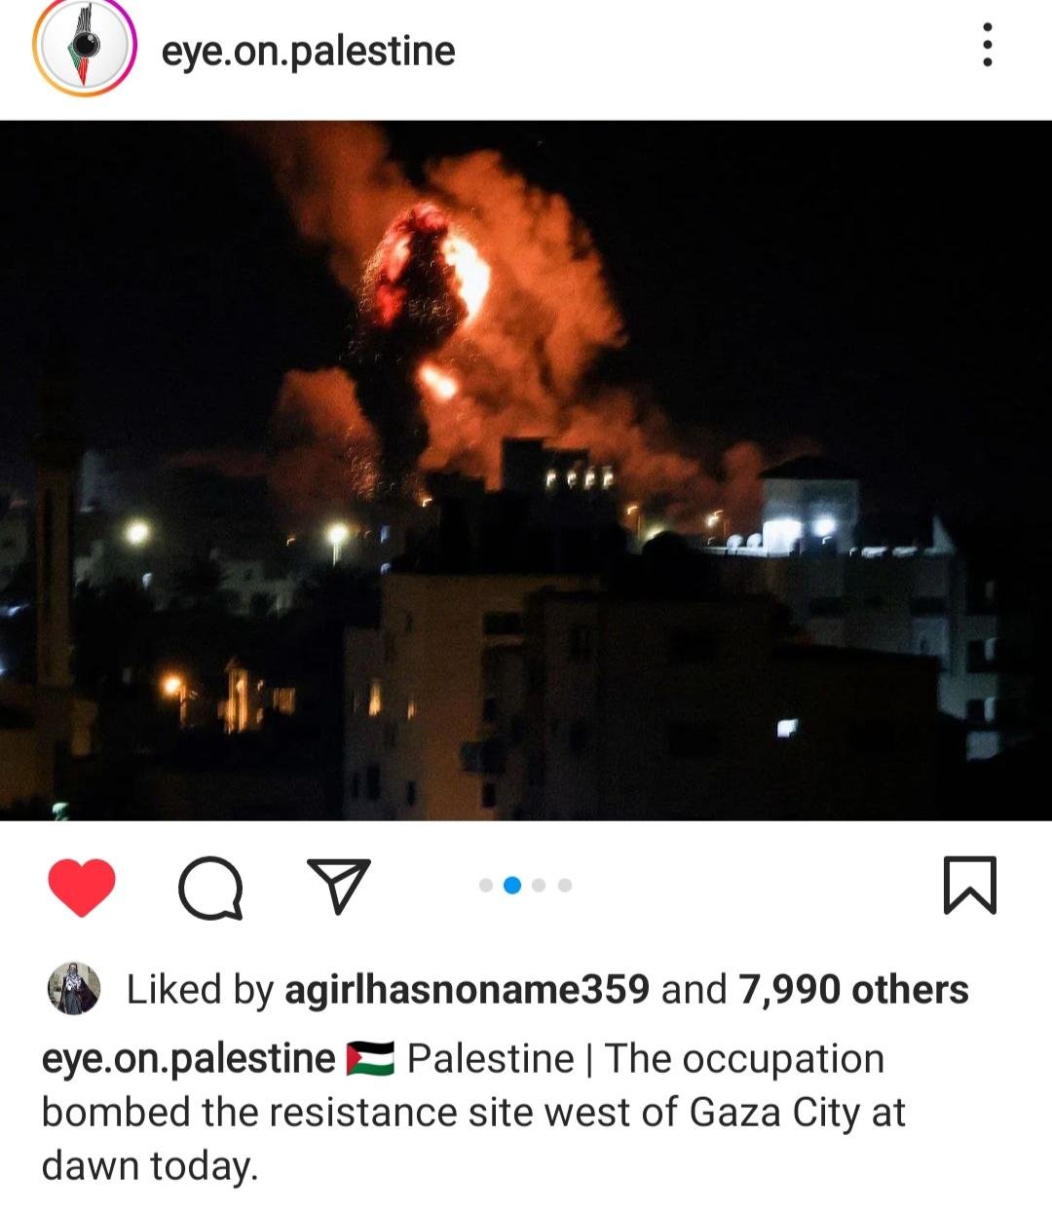Go to third carousel dot
Viewport: 1052px width, 1212px height.
[539, 886]
